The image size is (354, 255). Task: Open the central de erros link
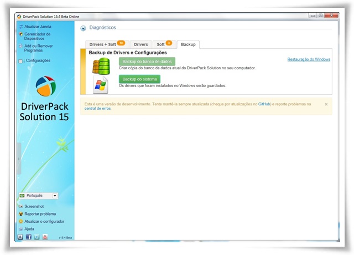tap(97, 109)
